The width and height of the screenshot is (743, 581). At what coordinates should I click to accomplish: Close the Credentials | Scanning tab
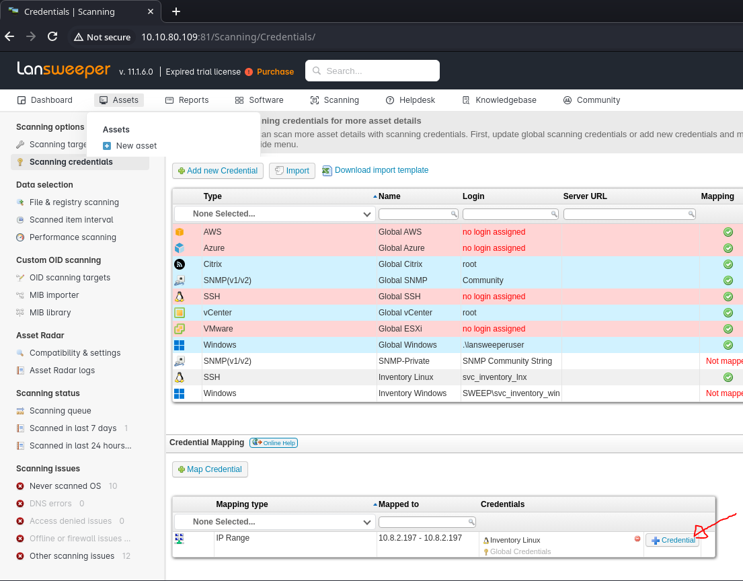coord(151,11)
